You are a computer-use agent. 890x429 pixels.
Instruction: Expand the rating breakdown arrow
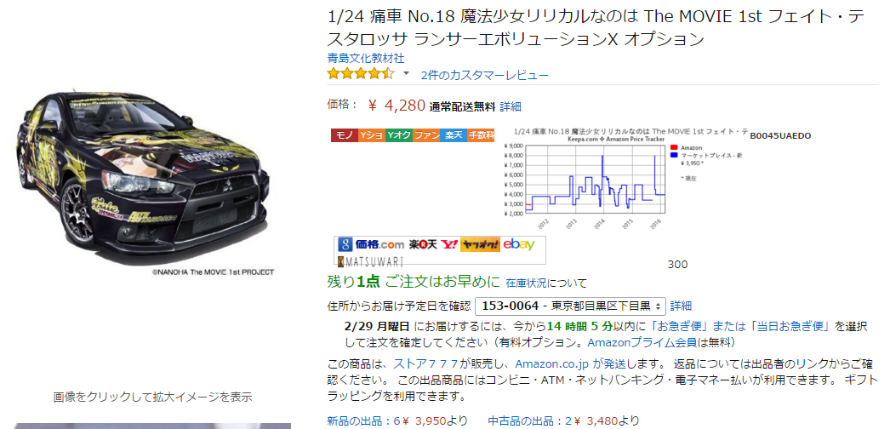pyautogui.click(x=406, y=74)
